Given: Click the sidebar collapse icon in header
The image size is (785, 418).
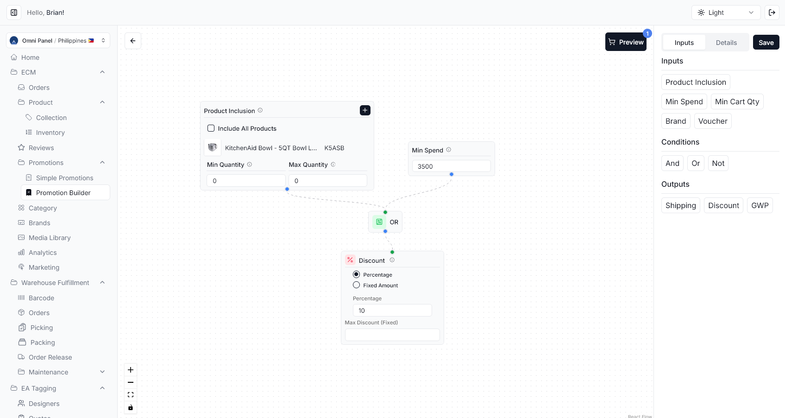Looking at the screenshot, I should click(14, 13).
